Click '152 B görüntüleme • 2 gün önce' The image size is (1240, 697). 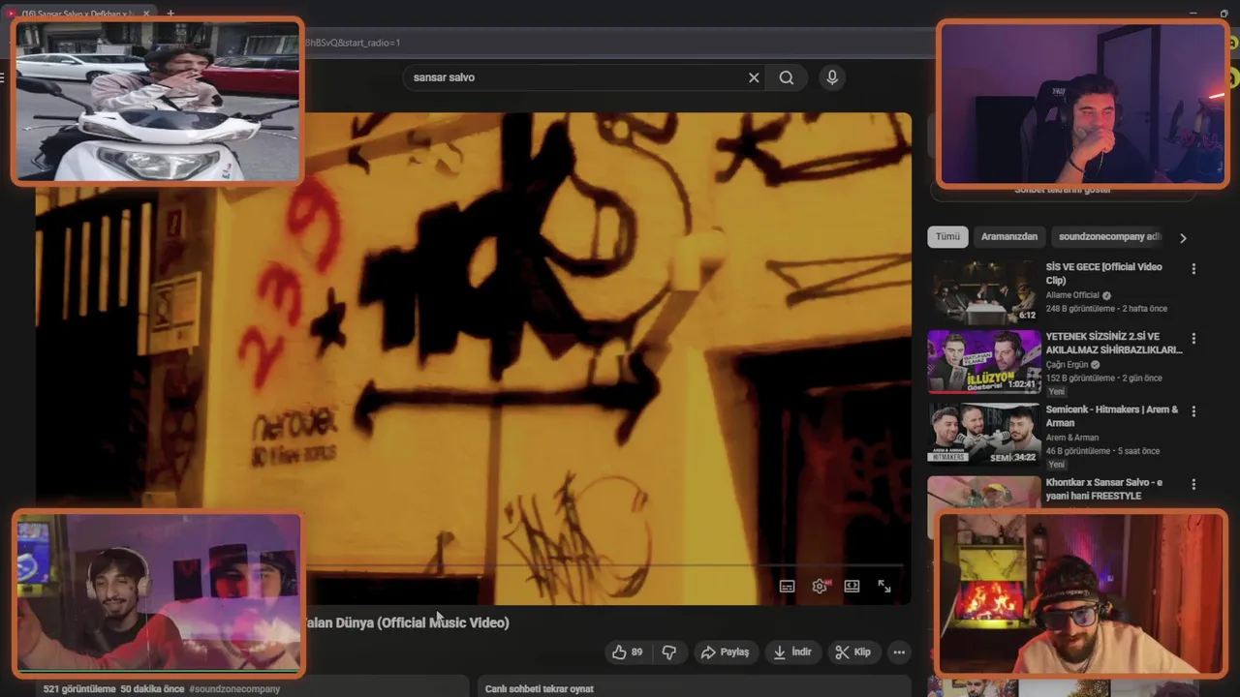coord(1103,379)
